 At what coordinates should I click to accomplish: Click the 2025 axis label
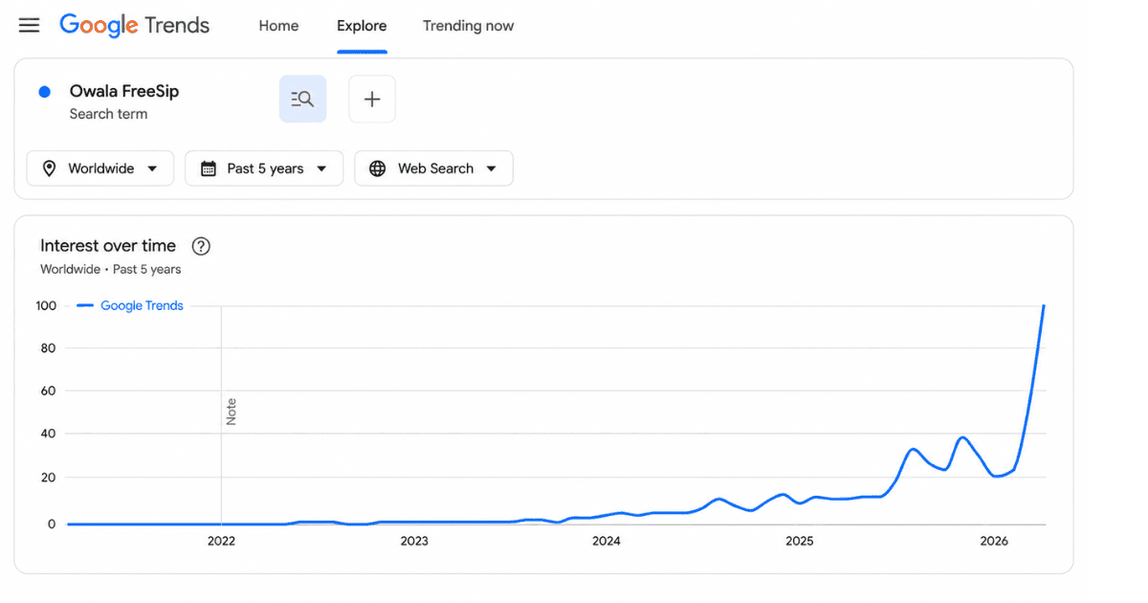pyautogui.click(x=800, y=541)
